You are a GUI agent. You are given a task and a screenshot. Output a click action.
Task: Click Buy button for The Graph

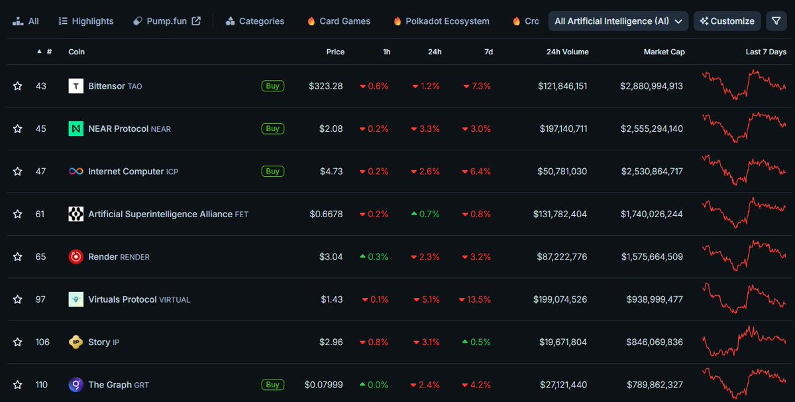pos(273,385)
